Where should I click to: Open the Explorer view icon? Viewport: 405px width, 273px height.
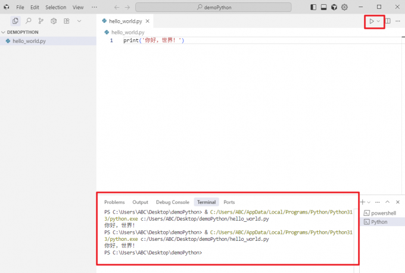coord(15,21)
